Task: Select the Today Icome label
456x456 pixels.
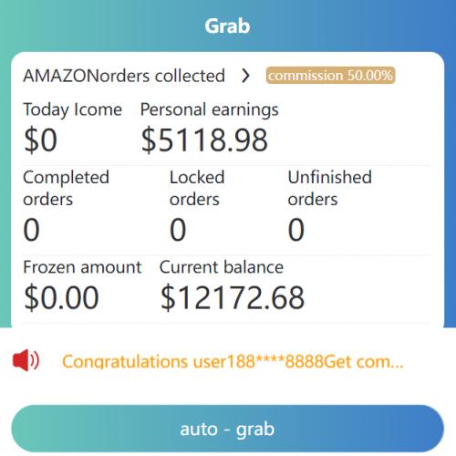Action: tap(73, 109)
